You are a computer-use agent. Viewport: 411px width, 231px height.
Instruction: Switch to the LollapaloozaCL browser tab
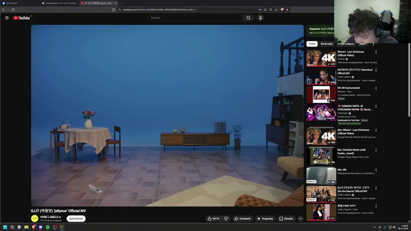coord(59,3)
